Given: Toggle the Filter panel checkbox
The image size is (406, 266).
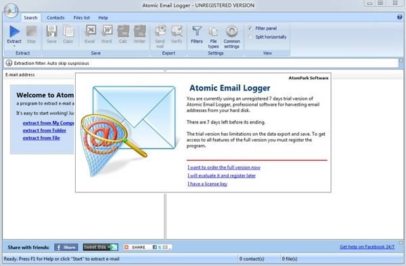Looking at the screenshot, I should 250,28.
